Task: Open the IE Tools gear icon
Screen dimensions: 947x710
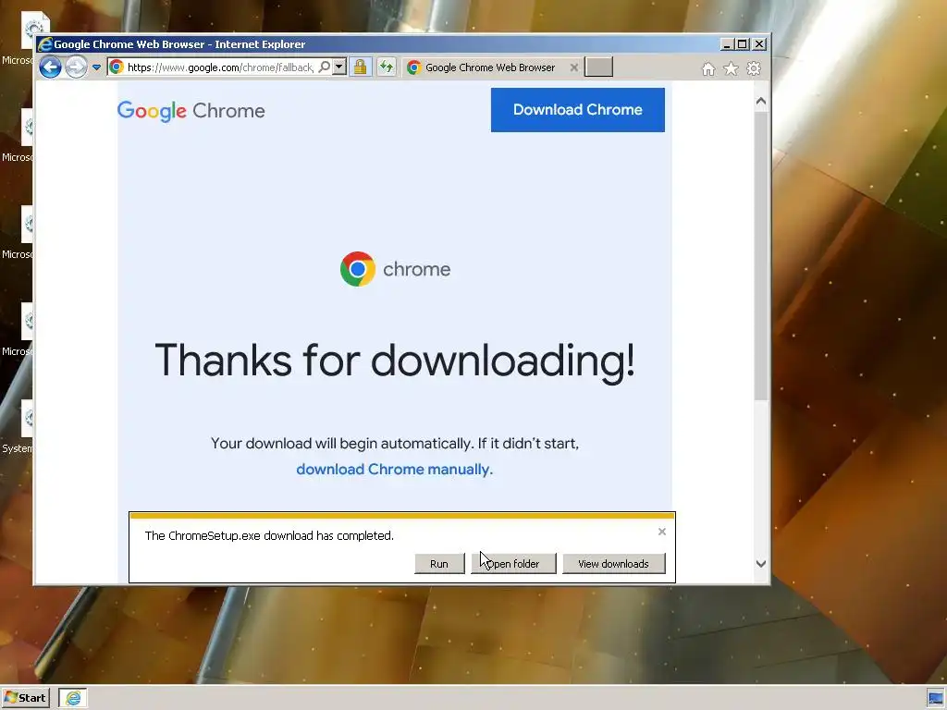Action: pos(754,68)
